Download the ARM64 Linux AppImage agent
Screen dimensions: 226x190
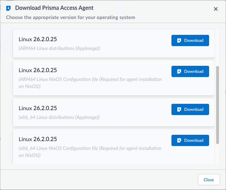190,40
